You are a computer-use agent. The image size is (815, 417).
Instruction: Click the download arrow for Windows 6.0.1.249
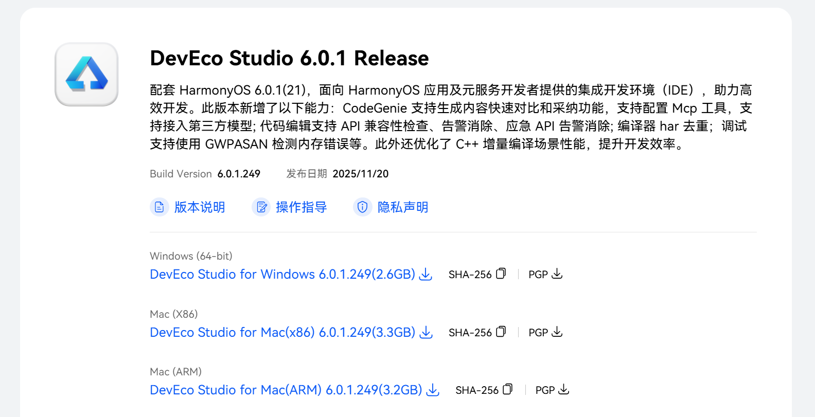coord(426,275)
